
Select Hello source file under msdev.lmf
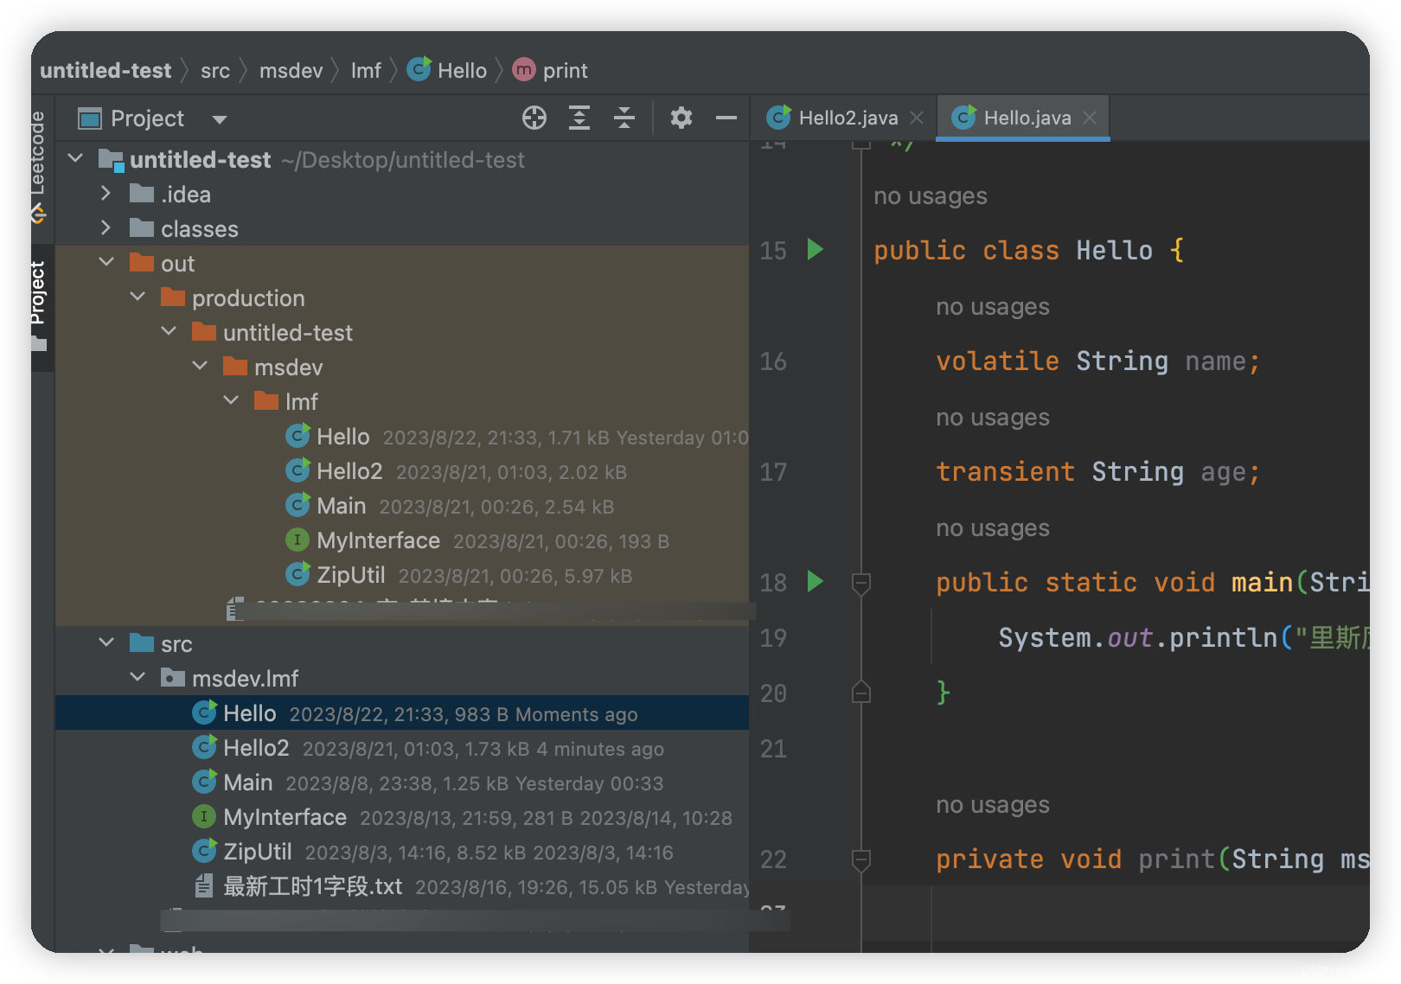pyautogui.click(x=402, y=713)
